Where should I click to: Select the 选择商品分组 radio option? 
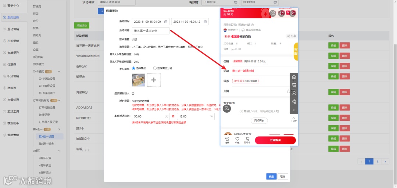click(155, 68)
